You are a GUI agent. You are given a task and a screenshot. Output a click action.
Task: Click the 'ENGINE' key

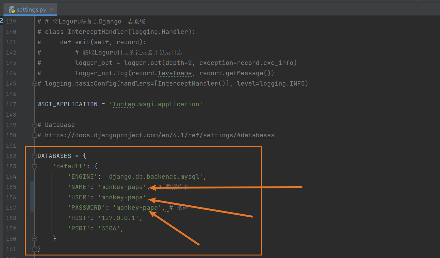(x=83, y=177)
